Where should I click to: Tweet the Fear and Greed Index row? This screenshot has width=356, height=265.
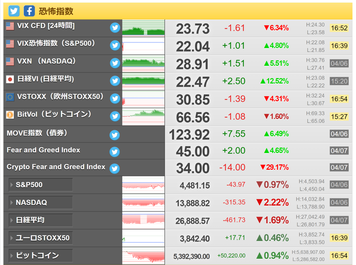[x=115, y=152]
